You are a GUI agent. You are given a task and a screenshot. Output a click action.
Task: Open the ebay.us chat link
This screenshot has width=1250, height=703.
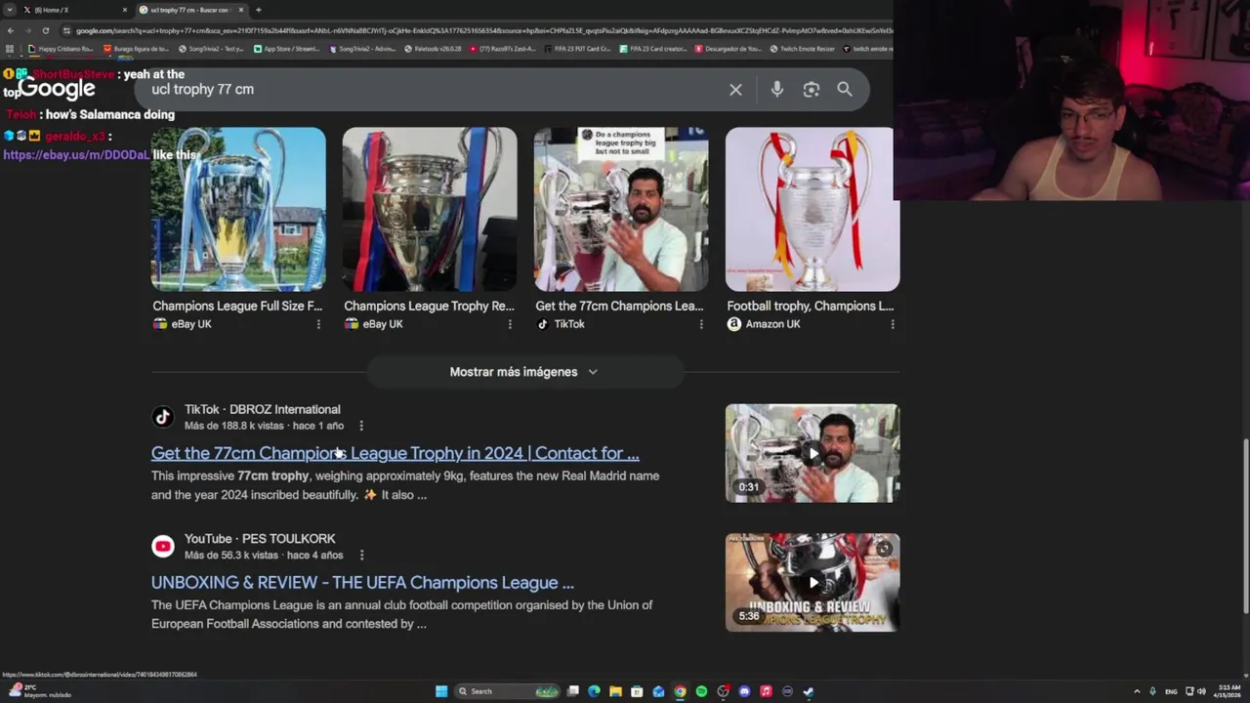tap(76, 155)
